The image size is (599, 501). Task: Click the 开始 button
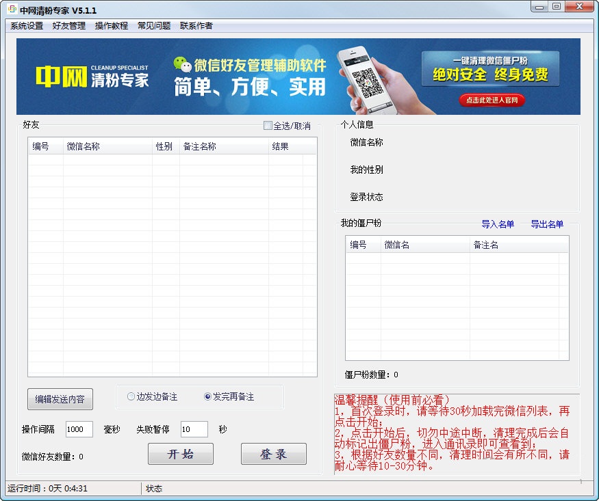click(x=180, y=453)
